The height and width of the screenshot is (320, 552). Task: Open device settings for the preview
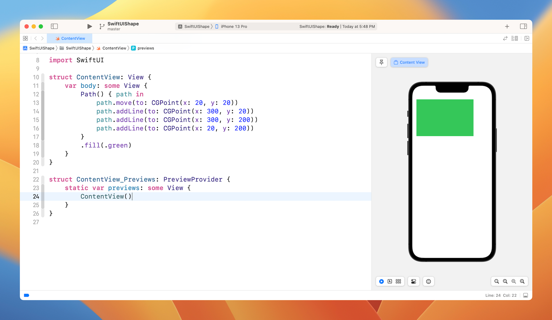click(x=413, y=281)
